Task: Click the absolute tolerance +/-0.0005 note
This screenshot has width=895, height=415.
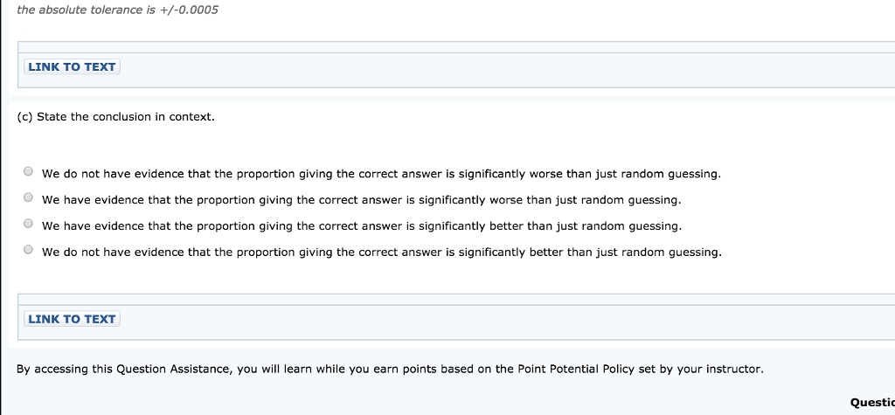Action: coord(118,10)
